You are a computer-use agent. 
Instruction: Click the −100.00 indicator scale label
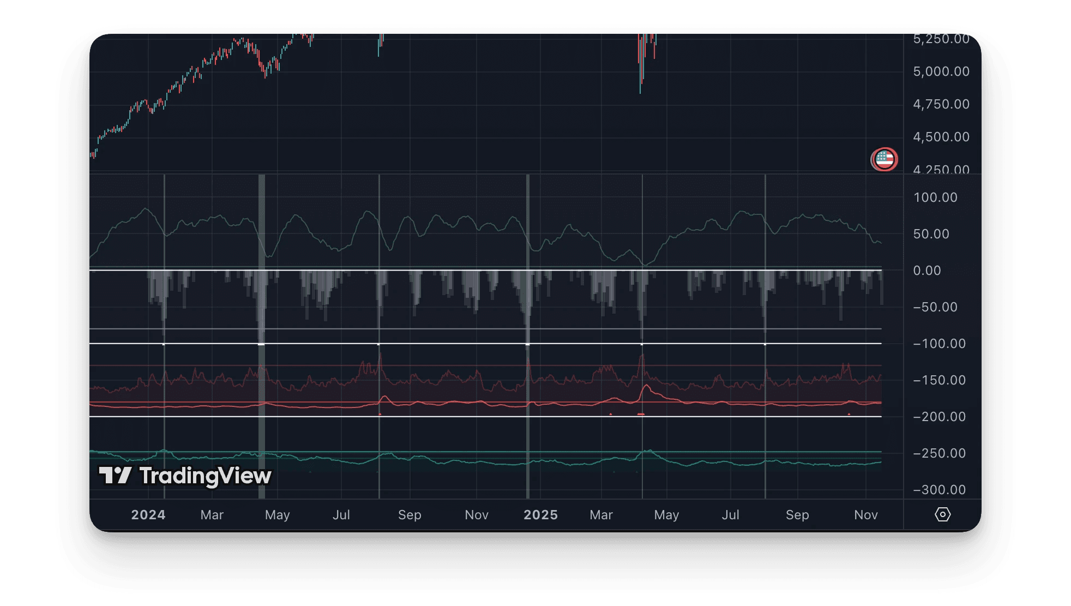(x=939, y=344)
